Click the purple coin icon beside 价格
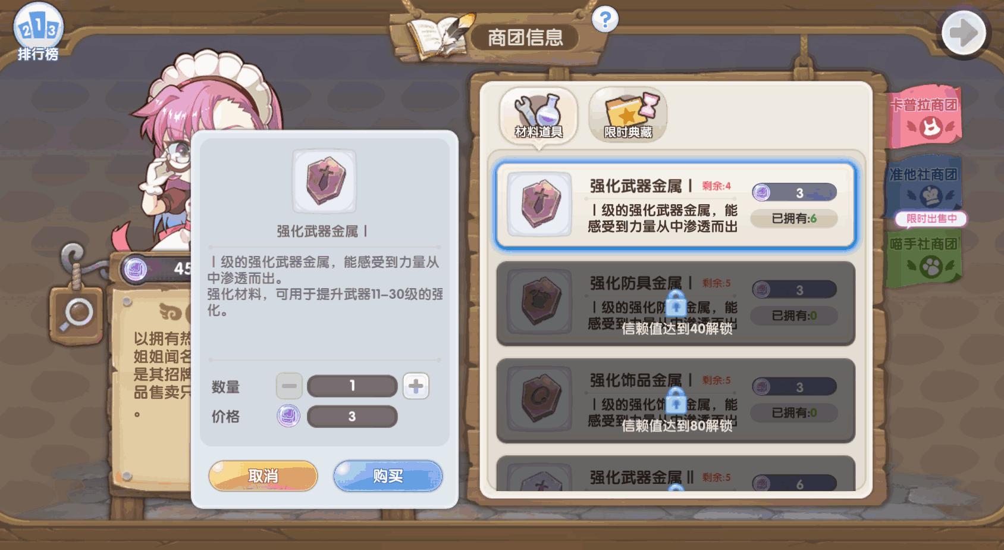This screenshot has width=1004, height=550. click(x=288, y=416)
